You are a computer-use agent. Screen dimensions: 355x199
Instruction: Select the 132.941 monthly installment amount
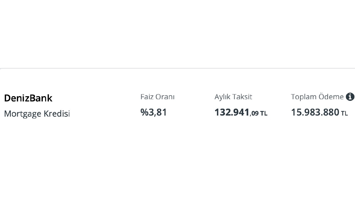(232, 112)
